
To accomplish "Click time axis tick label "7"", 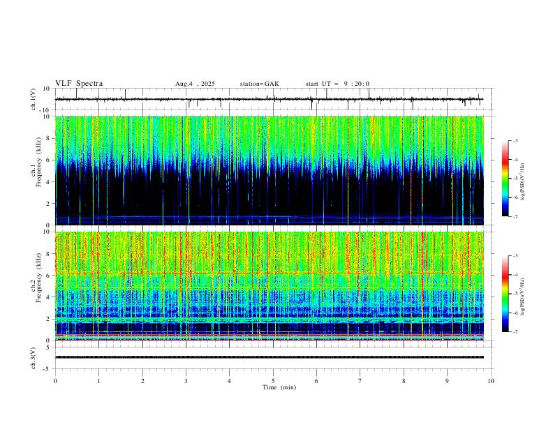I will pyautogui.click(x=360, y=381).
